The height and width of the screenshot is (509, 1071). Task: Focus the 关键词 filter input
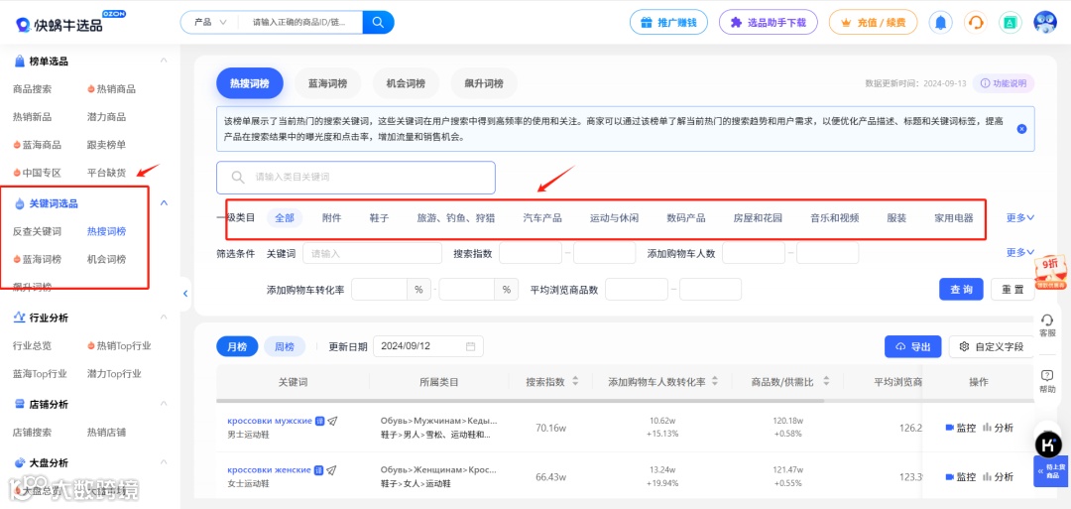(x=372, y=253)
